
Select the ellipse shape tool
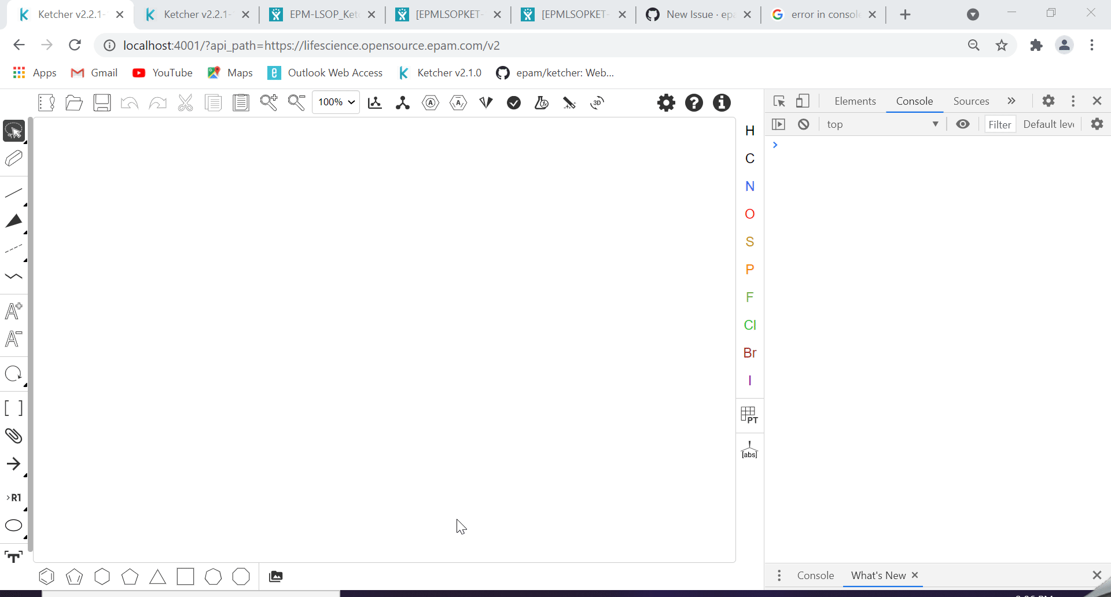14,525
